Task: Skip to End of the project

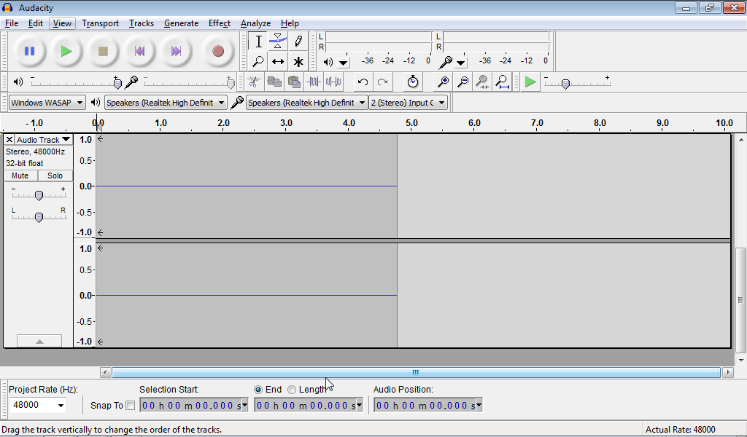Action: point(177,51)
